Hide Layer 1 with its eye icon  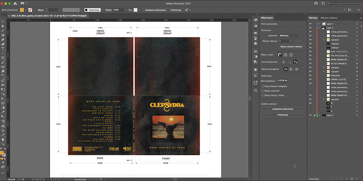310,24
